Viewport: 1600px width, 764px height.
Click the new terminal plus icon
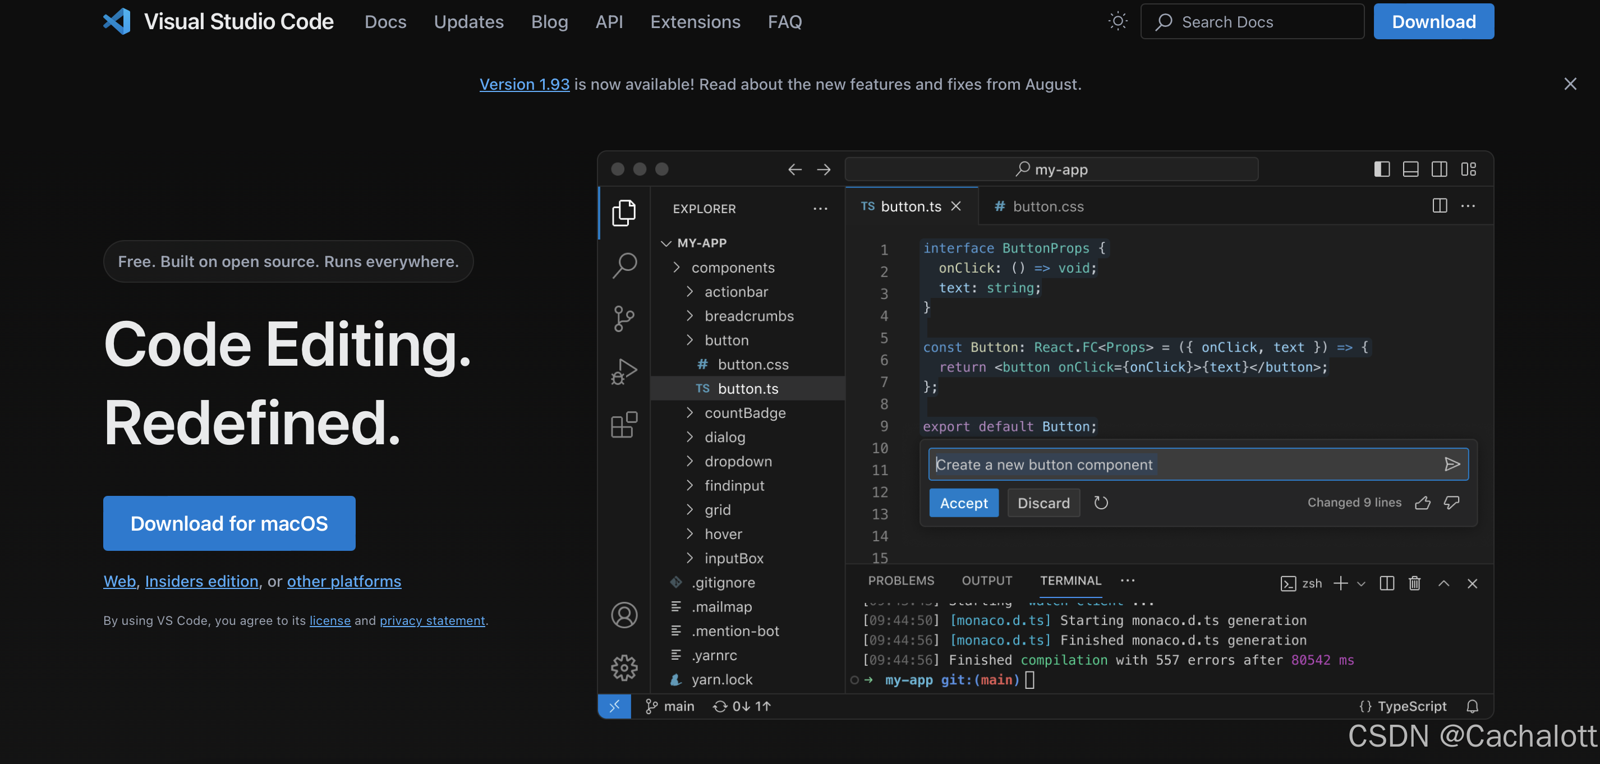coord(1340,583)
